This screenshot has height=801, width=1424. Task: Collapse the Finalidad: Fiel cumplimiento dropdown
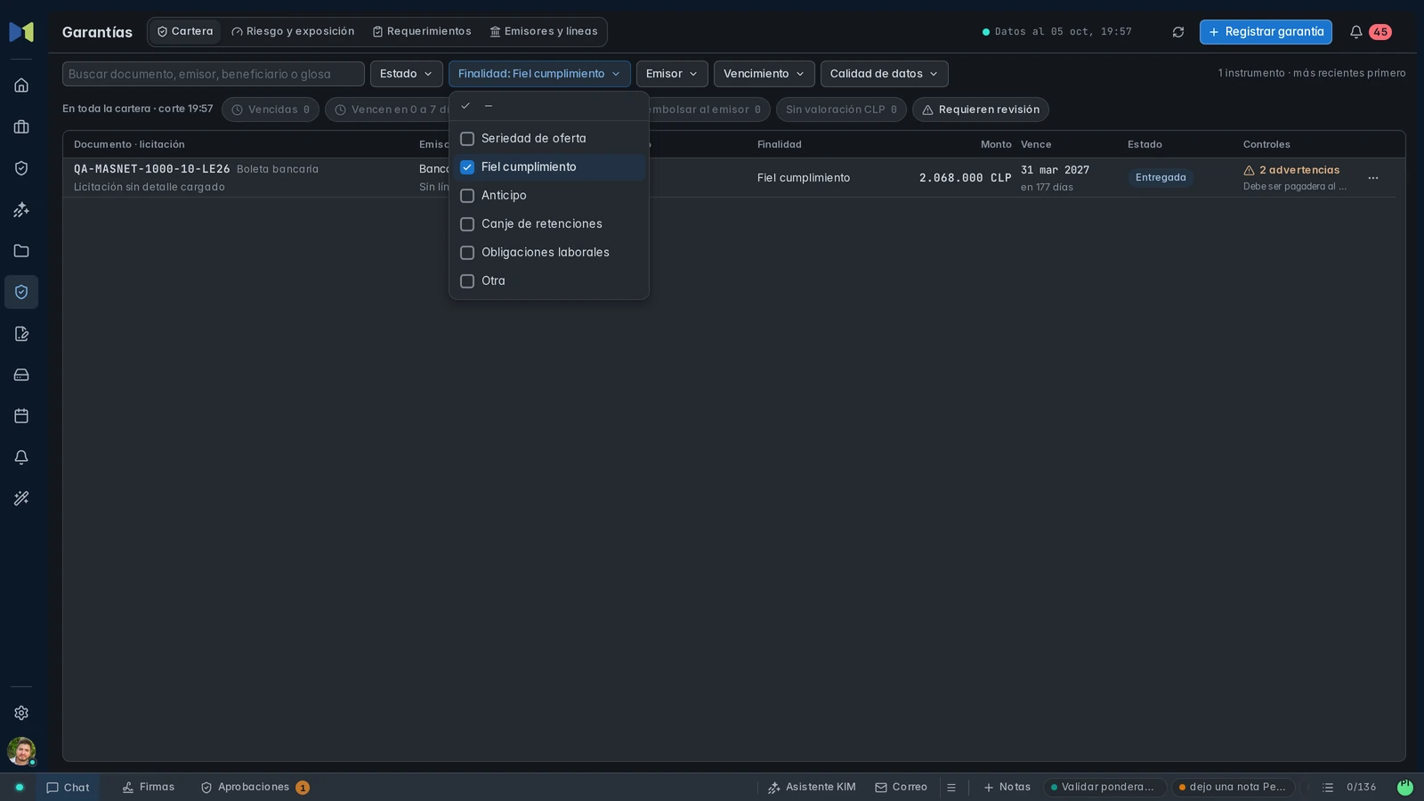[x=539, y=74]
